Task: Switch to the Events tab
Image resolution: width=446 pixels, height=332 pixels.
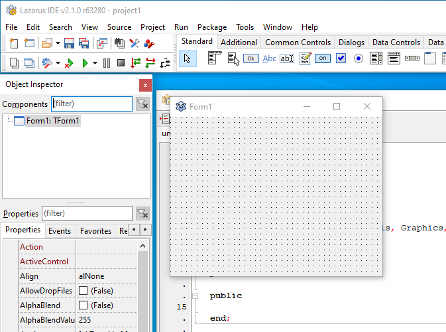Action: pos(60,231)
